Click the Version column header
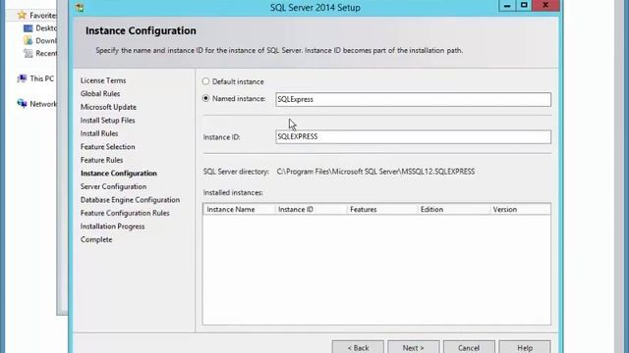629x353 pixels. coord(520,209)
